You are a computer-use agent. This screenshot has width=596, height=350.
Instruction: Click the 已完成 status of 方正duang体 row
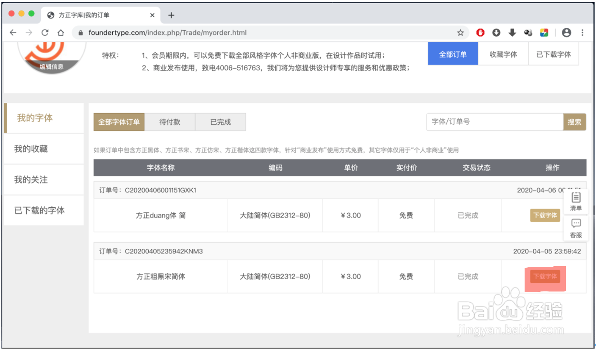468,215
